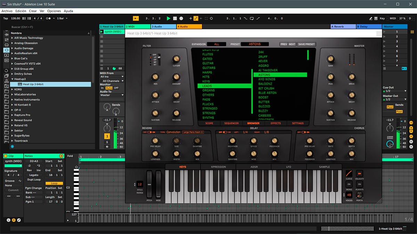Open the 1 Bar quantization dropdown

click(62, 18)
